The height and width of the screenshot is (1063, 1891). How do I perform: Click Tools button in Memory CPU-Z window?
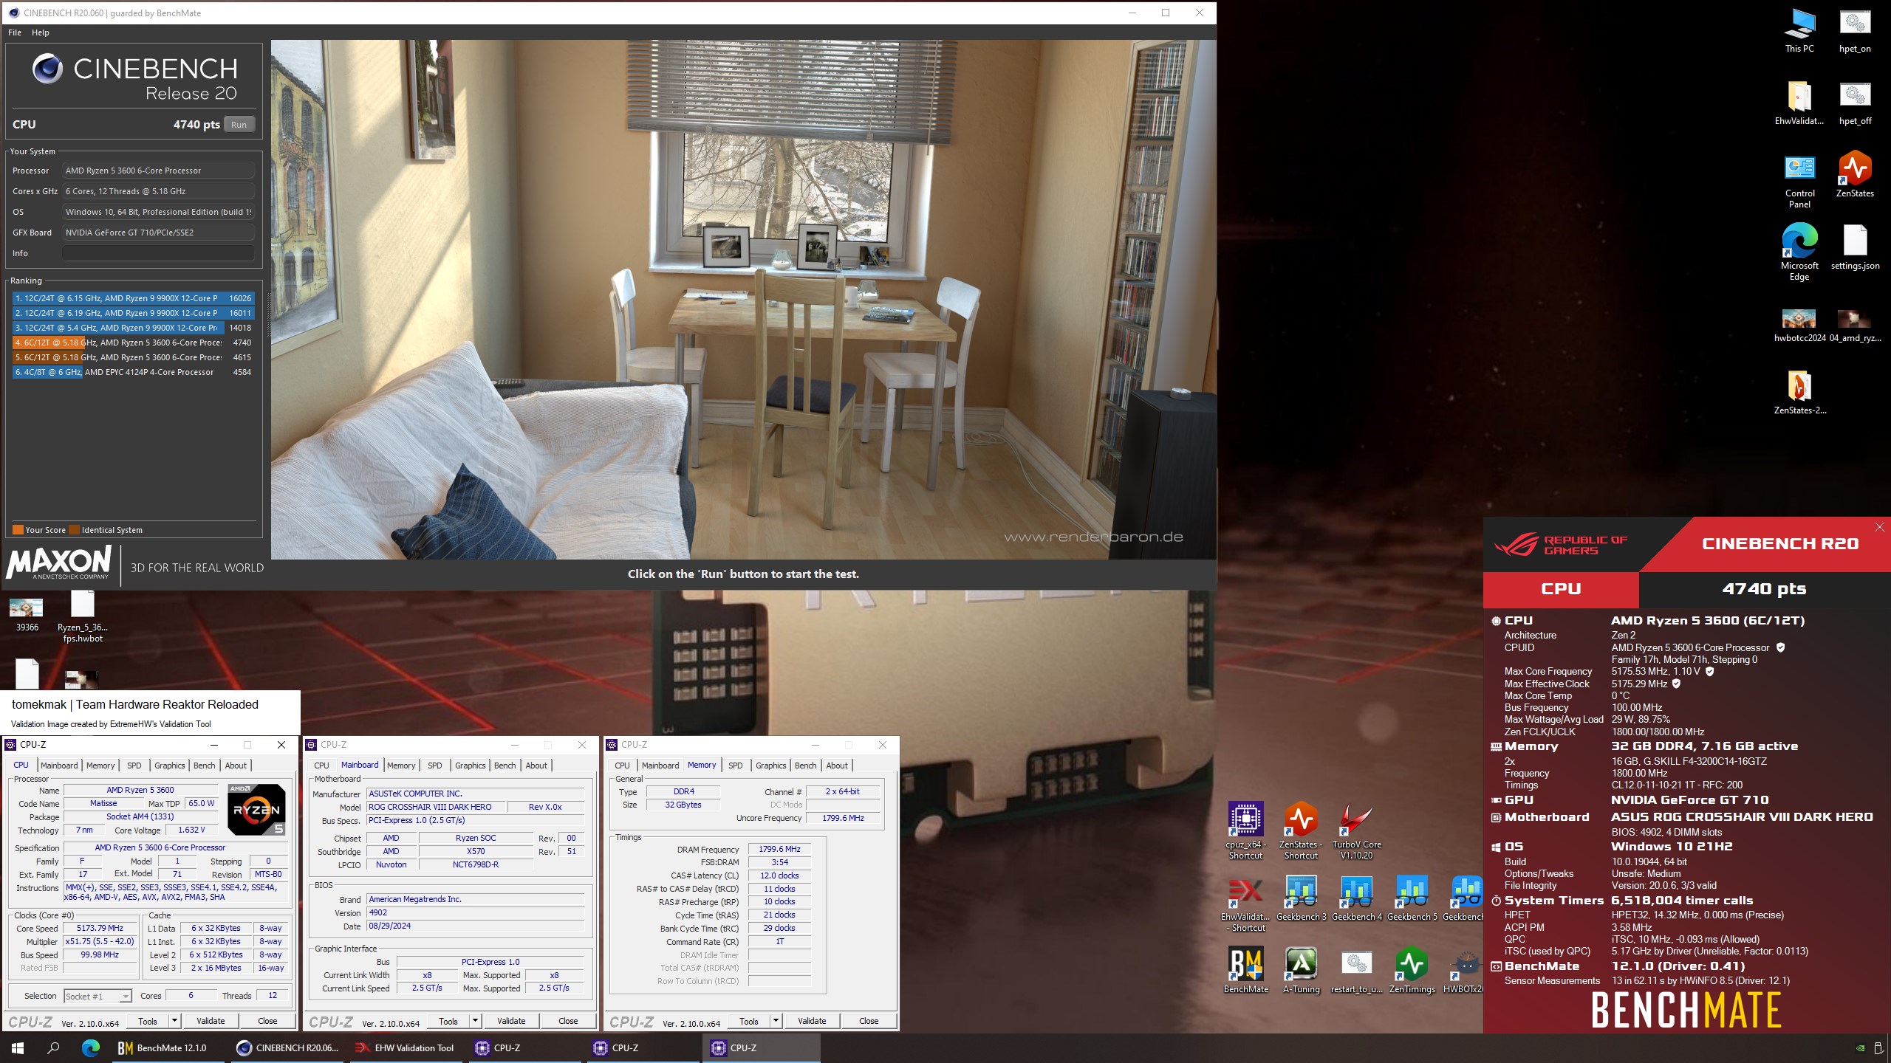pos(749,1021)
